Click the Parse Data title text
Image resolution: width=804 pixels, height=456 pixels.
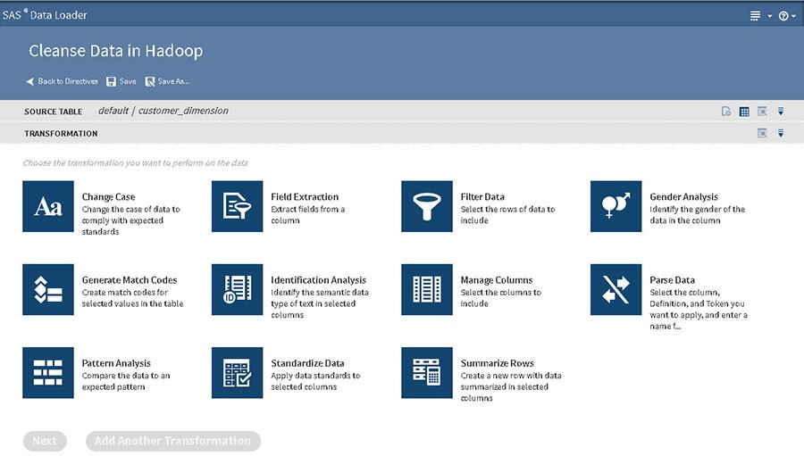click(x=672, y=279)
